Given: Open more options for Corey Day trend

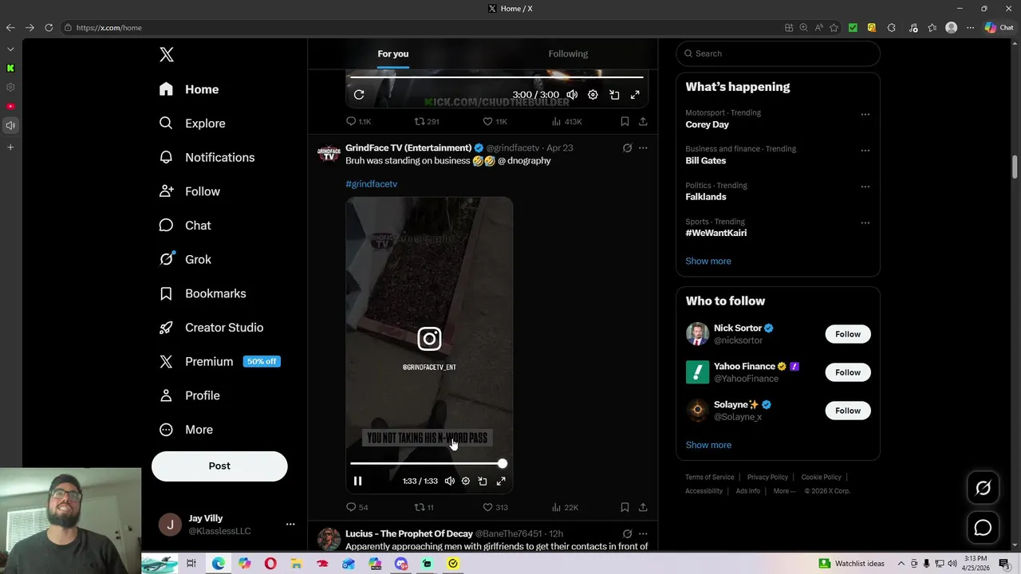Looking at the screenshot, I should point(865,114).
